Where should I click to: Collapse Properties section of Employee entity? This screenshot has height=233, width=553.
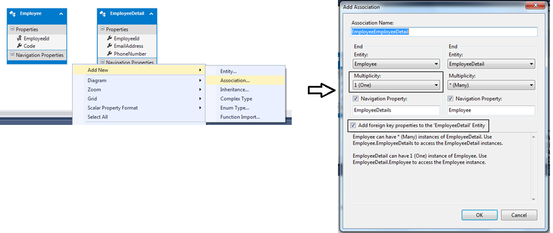12,29
